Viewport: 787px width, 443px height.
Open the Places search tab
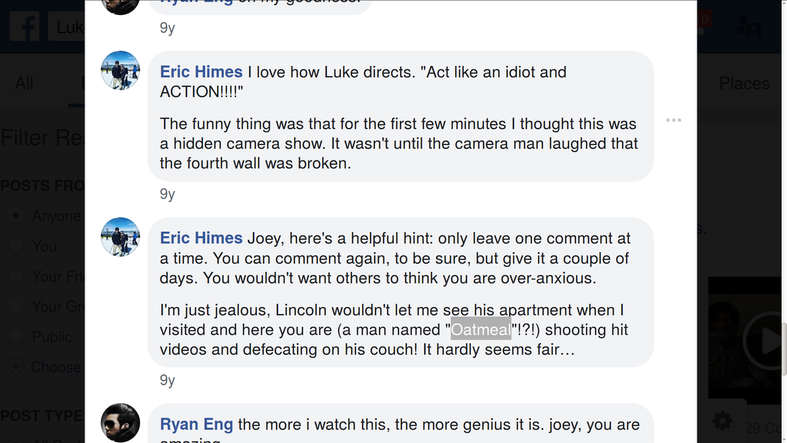pyautogui.click(x=744, y=83)
